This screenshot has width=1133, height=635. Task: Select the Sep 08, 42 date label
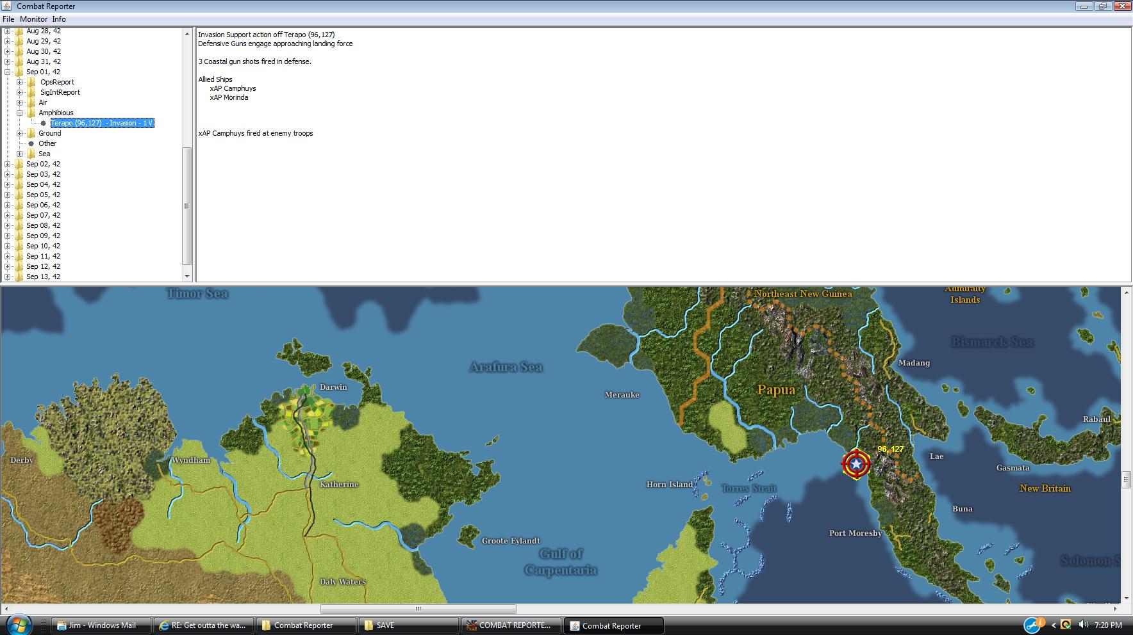point(43,225)
